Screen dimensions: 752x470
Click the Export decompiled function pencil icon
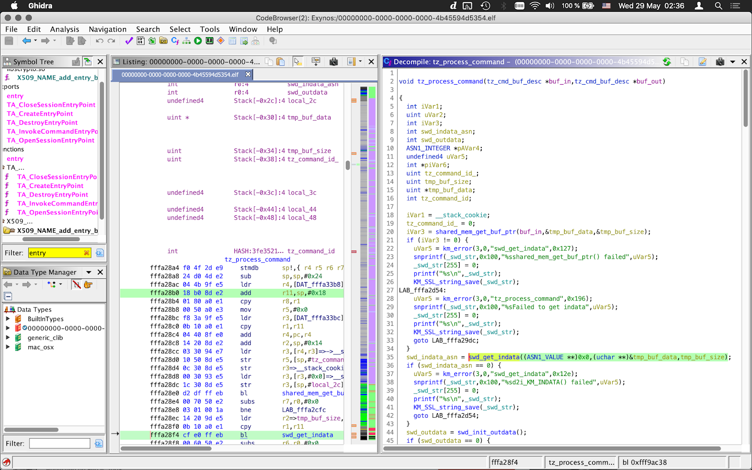pos(702,62)
